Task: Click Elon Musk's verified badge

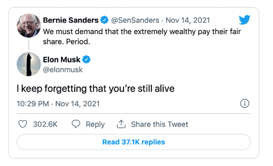Action: pyautogui.click(x=87, y=60)
